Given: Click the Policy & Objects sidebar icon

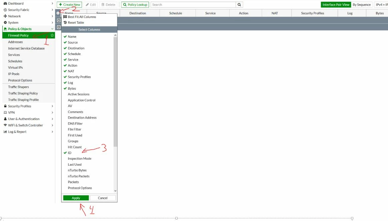Looking at the screenshot, I should 5,29.
